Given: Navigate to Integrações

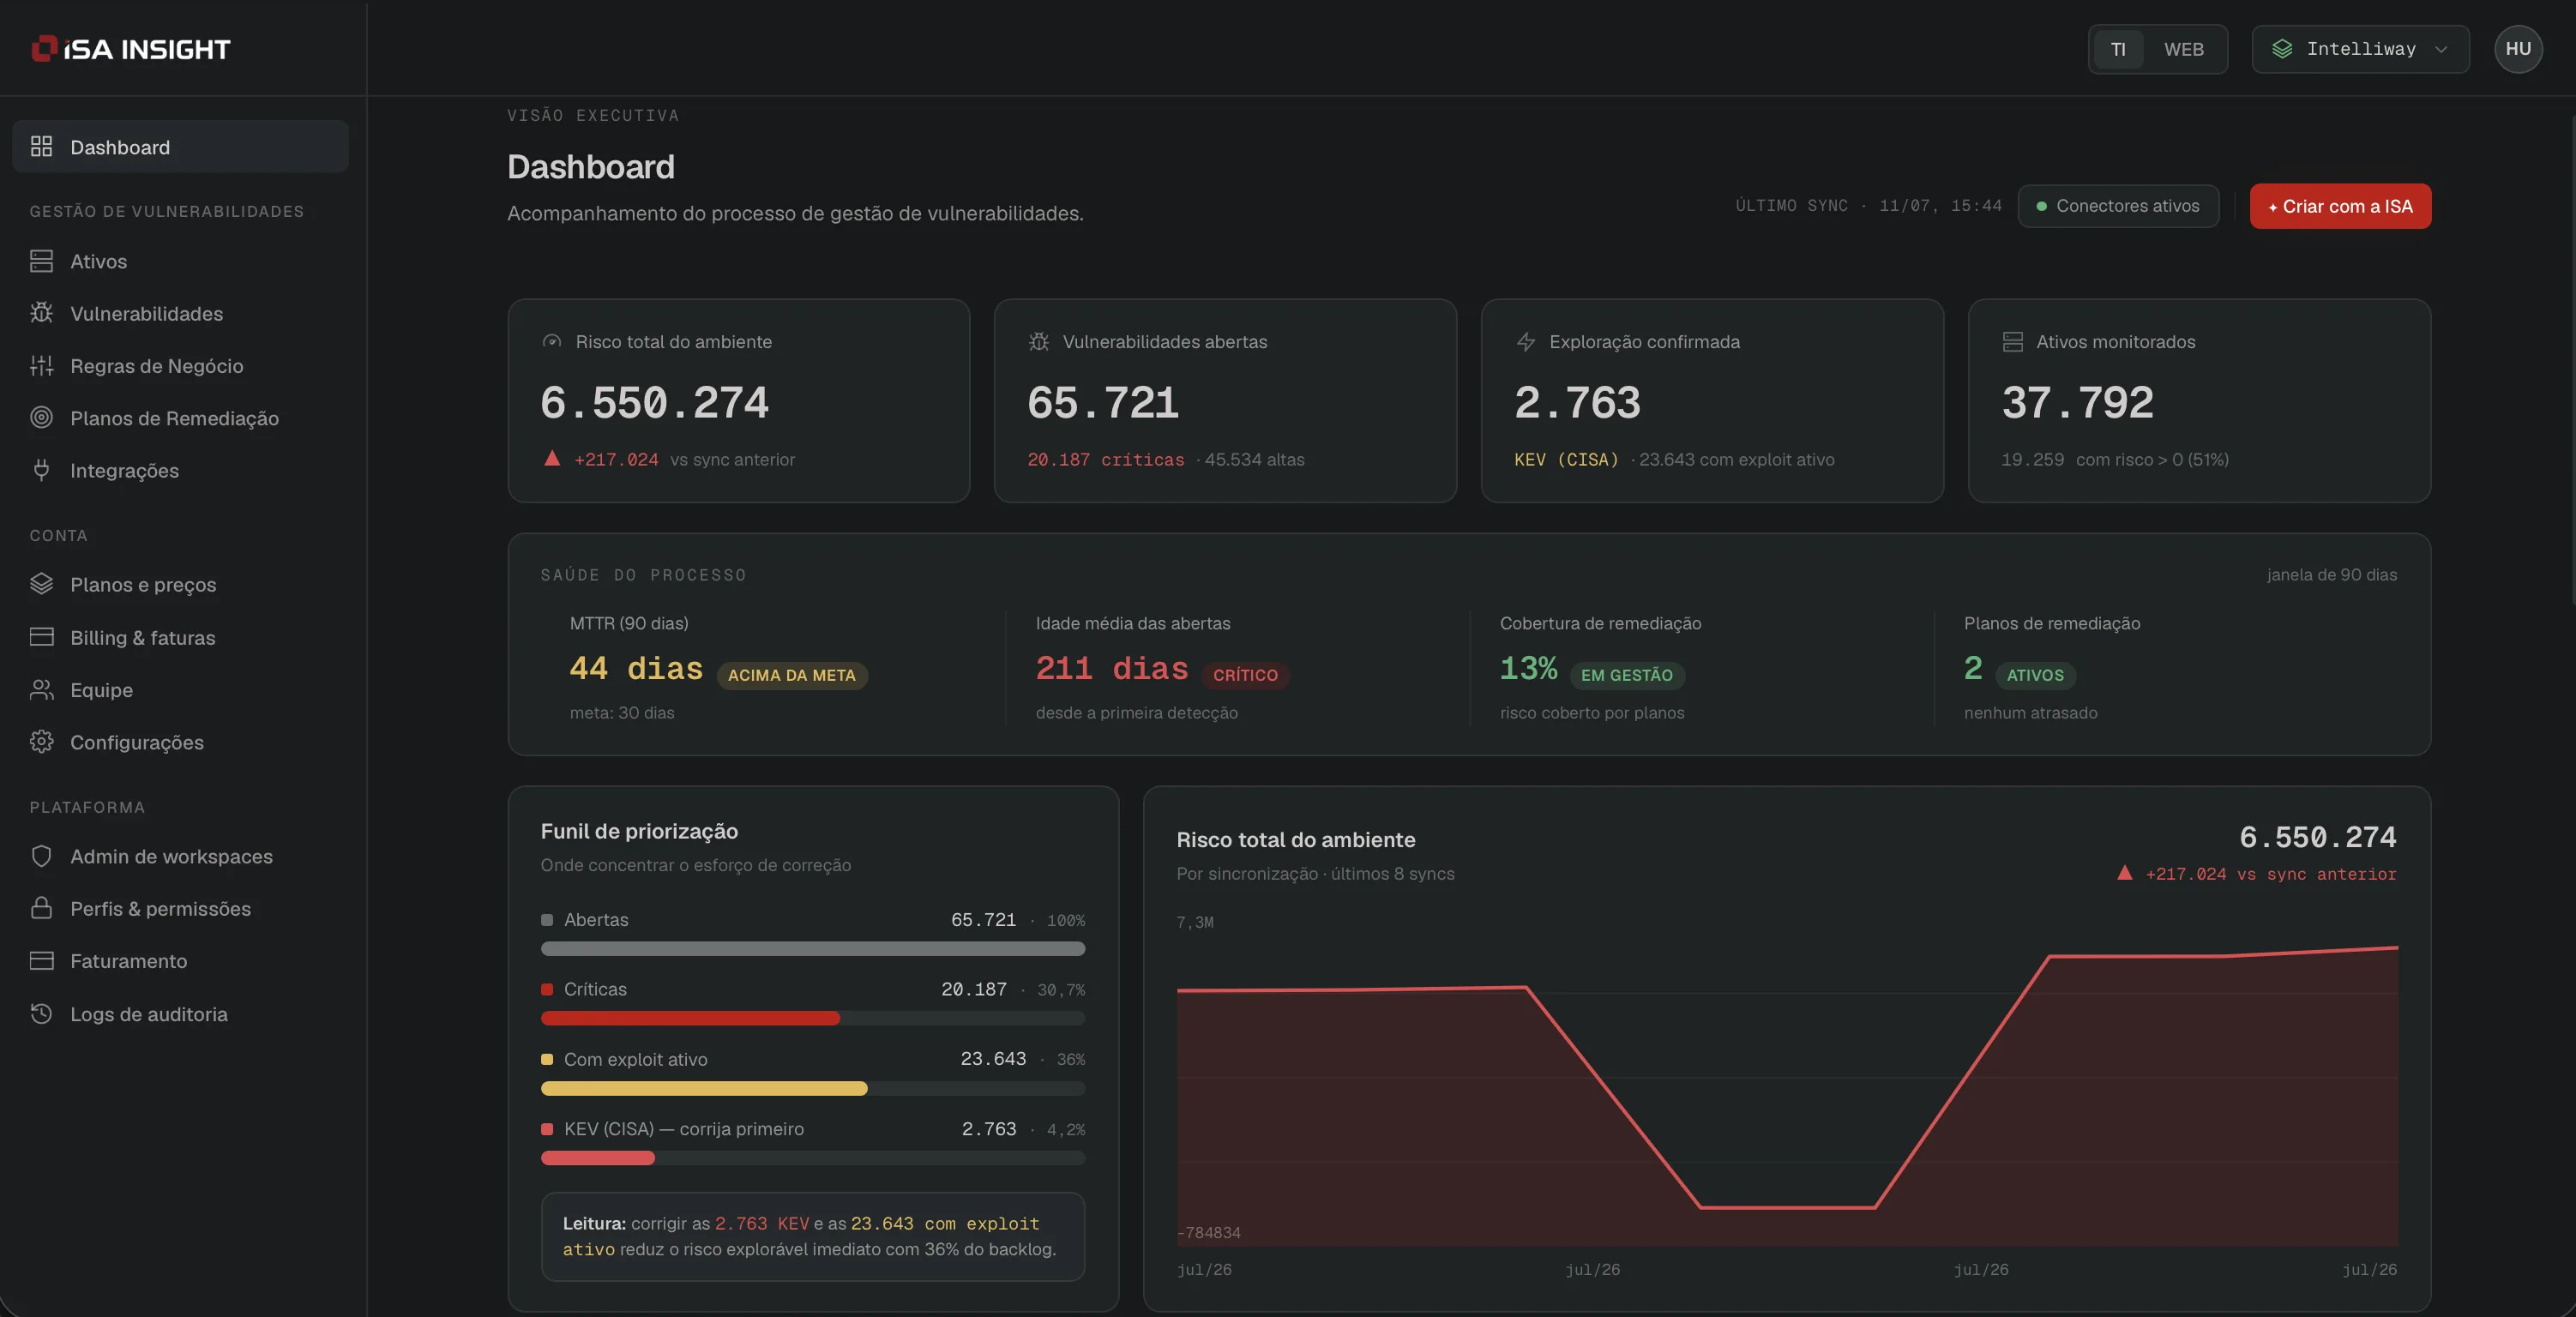Looking at the screenshot, I should click(x=181, y=470).
